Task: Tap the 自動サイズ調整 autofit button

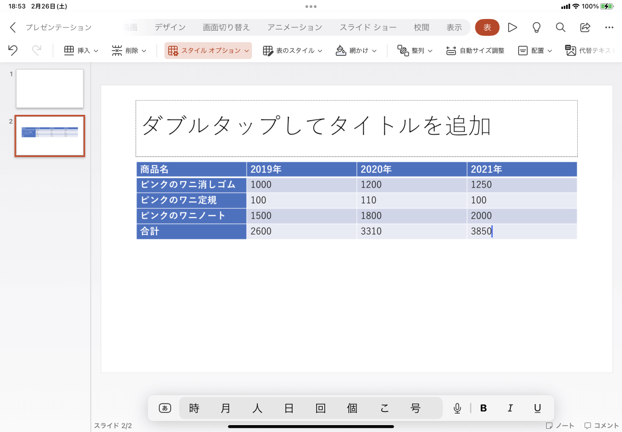Action: pyautogui.click(x=475, y=51)
